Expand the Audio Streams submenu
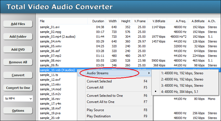Screen dimensions: 221x121 click(115, 73)
